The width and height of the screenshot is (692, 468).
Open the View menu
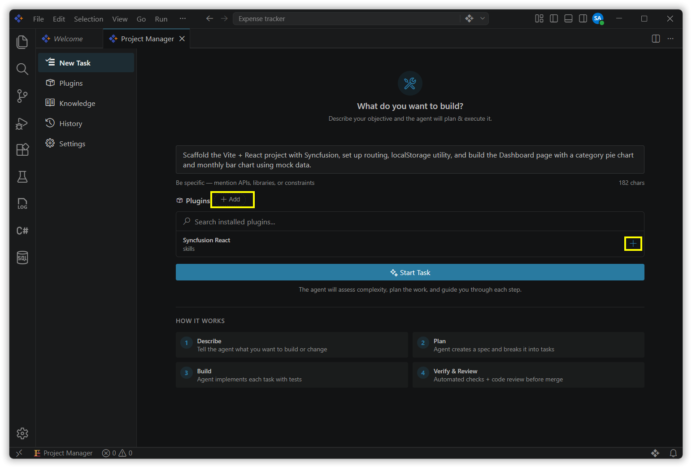[x=120, y=19]
